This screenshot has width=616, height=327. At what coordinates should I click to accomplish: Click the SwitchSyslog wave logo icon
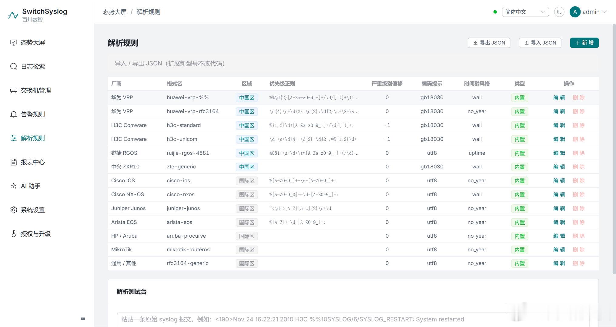point(13,15)
